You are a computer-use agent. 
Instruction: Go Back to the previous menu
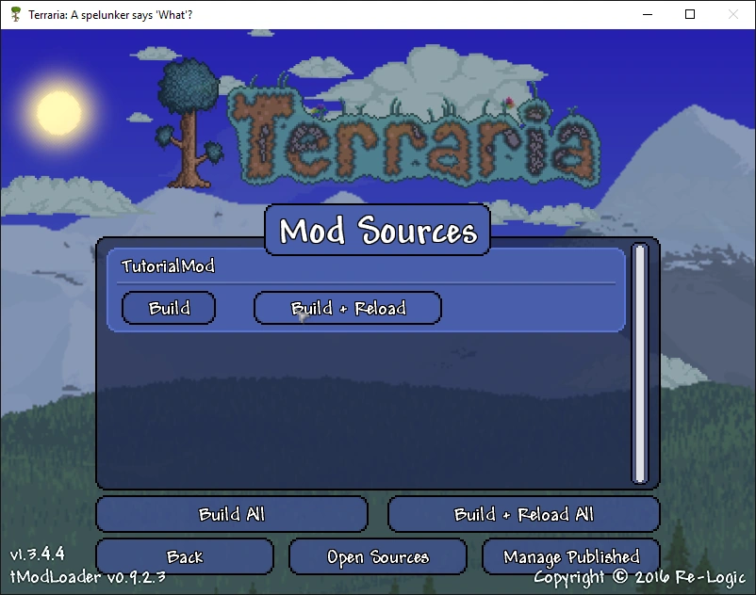click(x=185, y=556)
